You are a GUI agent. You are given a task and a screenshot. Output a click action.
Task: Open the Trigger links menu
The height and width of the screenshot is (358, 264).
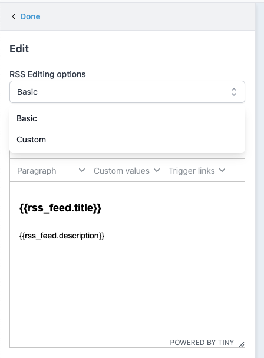197,171
